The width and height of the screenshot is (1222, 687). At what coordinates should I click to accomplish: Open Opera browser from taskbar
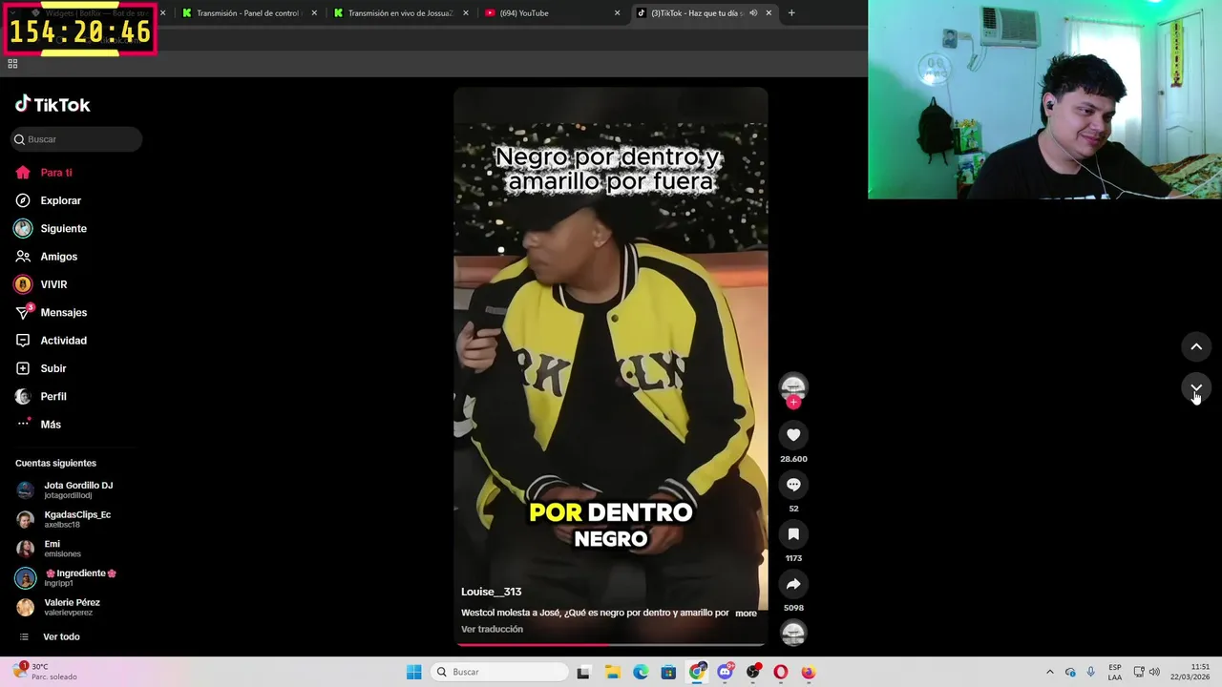click(781, 673)
